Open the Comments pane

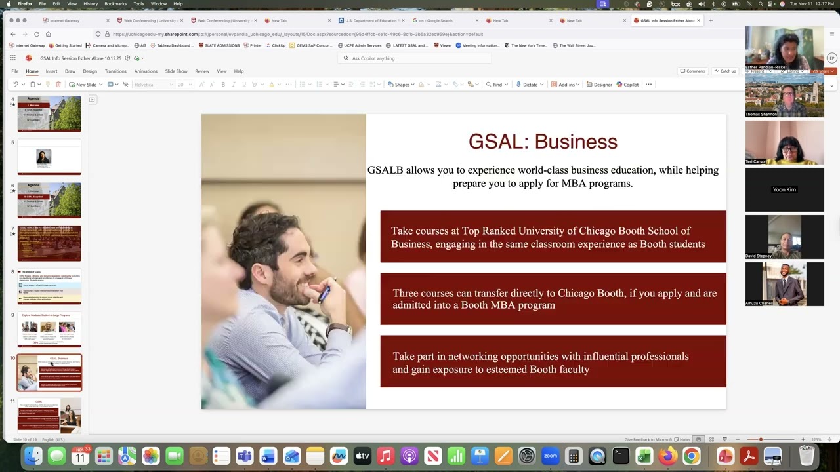click(x=693, y=71)
